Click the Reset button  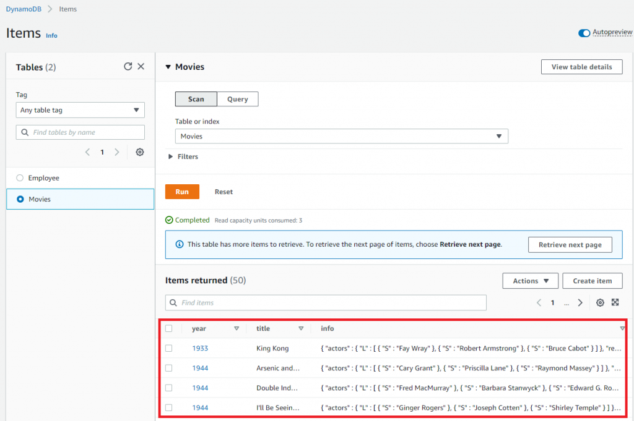click(224, 192)
